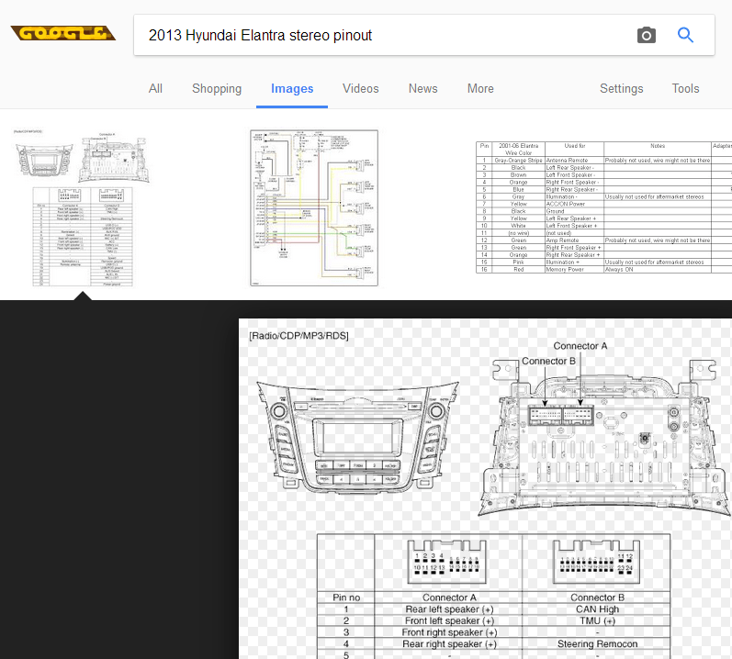Select the radio connector pinout thumbnail
The height and width of the screenshot is (659, 732).
tap(82, 208)
